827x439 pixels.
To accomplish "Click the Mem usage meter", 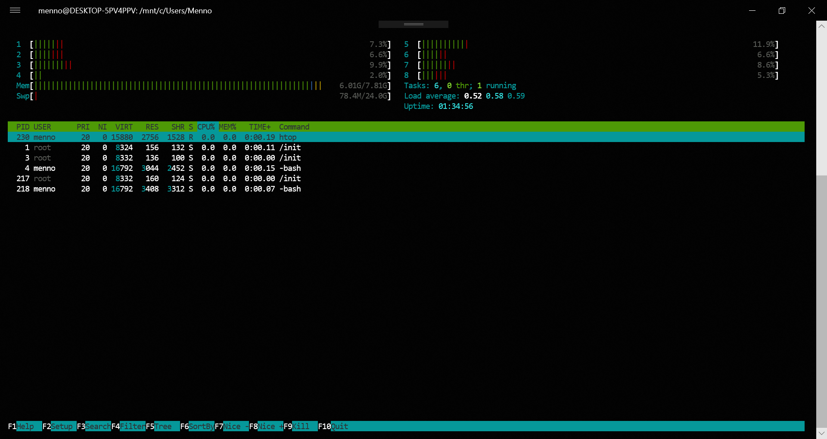I will click(172, 86).
